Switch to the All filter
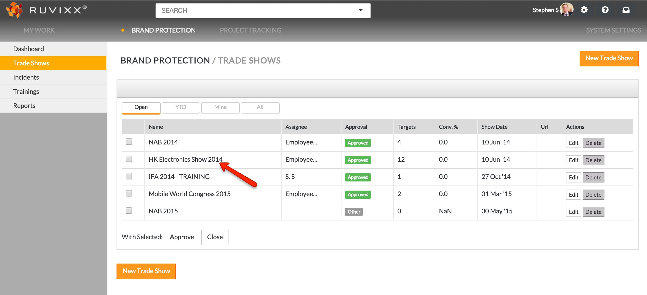The image size is (647, 295). click(x=260, y=107)
